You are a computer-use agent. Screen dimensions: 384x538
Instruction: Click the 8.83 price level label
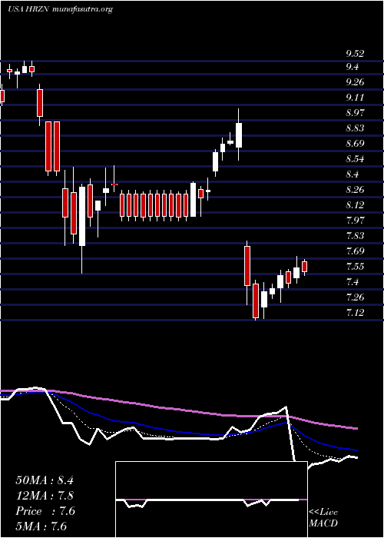pos(355,128)
